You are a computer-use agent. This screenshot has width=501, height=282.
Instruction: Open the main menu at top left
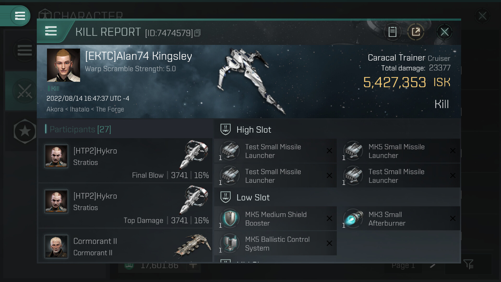(x=20, y=16)
